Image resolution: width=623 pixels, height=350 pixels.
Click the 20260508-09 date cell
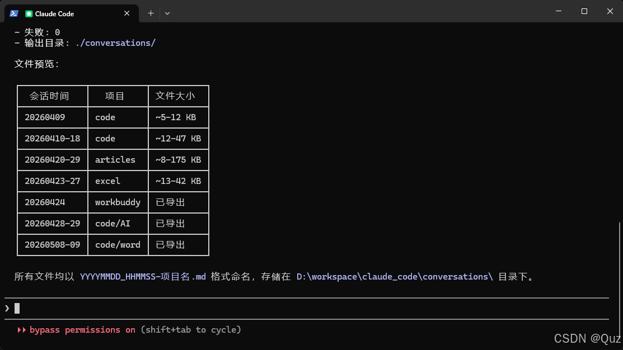click(x=53, y=245)
